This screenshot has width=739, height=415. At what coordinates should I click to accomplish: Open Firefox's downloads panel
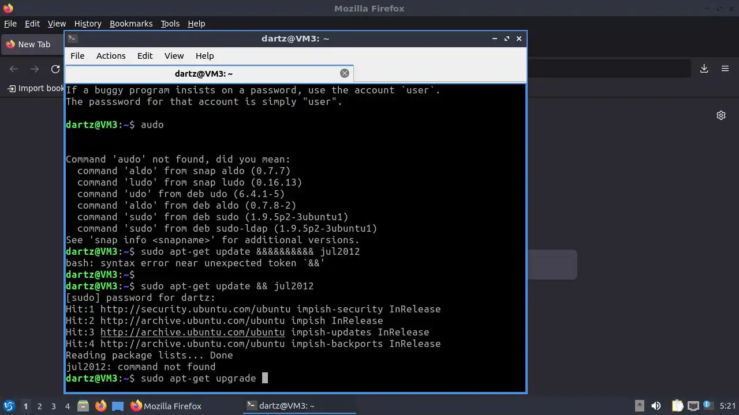click(704, 69)
